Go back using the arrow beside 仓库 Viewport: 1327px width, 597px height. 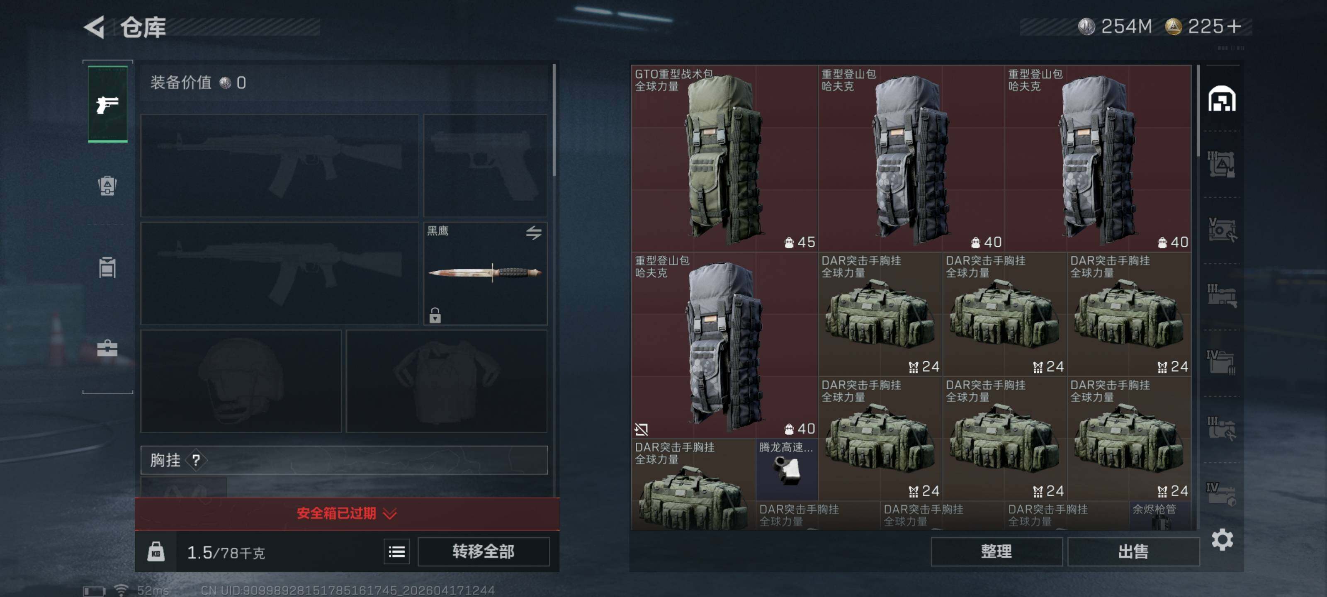(x=95, y=27)
